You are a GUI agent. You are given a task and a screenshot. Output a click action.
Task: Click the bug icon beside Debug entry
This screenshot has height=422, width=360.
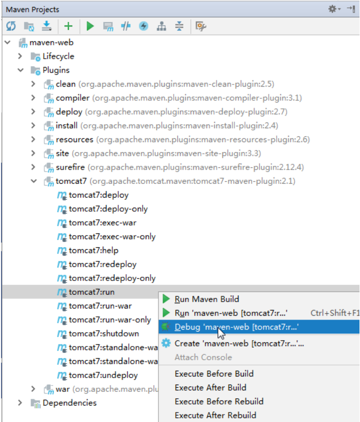point(166,327)
